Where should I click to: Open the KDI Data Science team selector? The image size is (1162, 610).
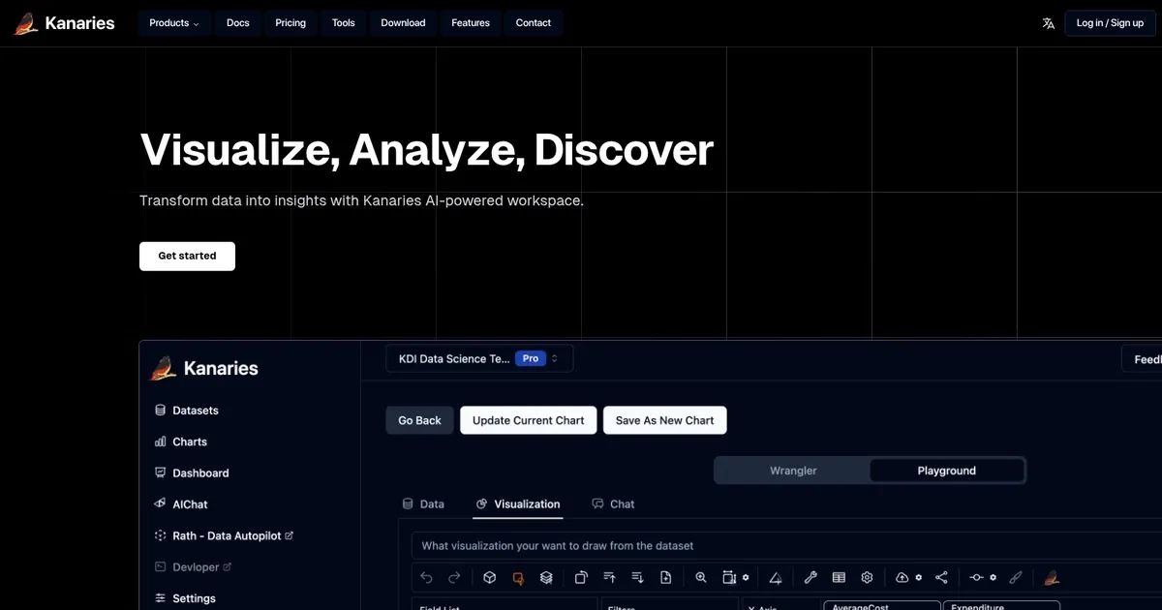479,358
